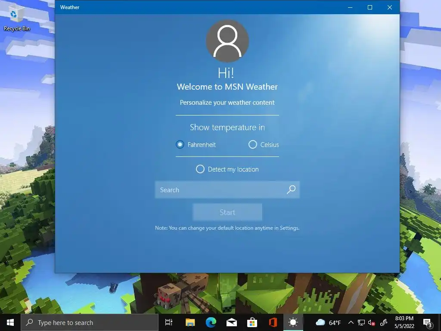Click the 'Personalize your weather content' text
The image size is (441, 331).
(227, 103)
